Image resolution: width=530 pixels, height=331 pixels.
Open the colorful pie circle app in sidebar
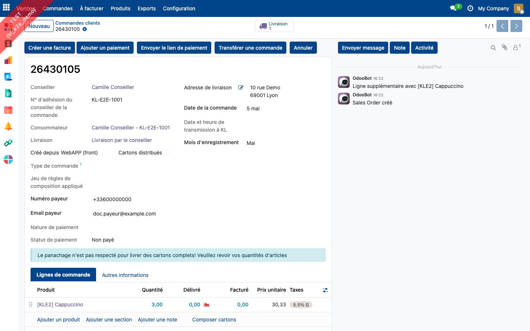(8, 159)
